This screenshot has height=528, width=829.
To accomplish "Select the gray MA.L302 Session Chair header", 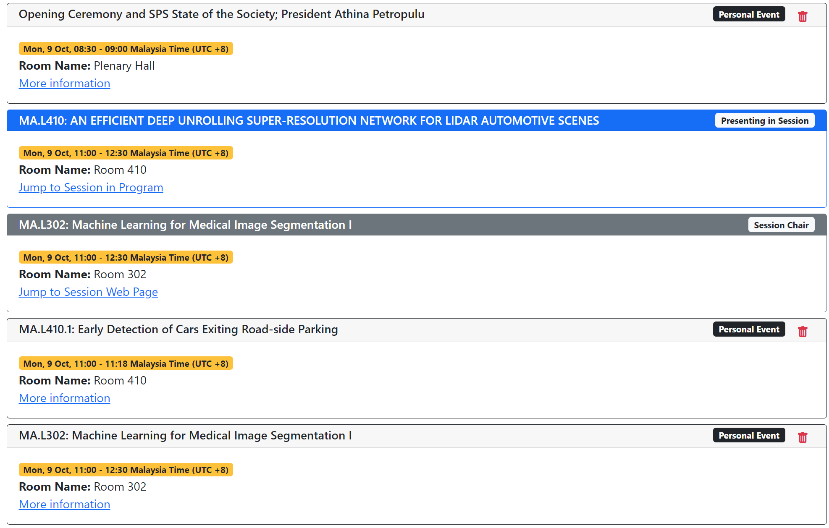I will pyautogui.click(x=185, y=225).
